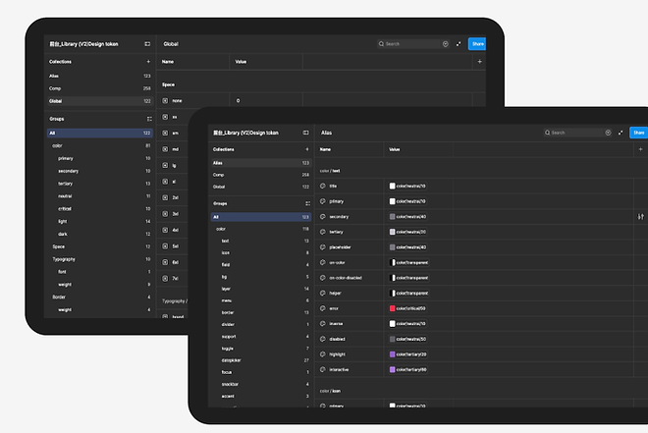The image size is (648, 433).
Task: Add a collection in the Global window
Action: [x=148, y=62]
